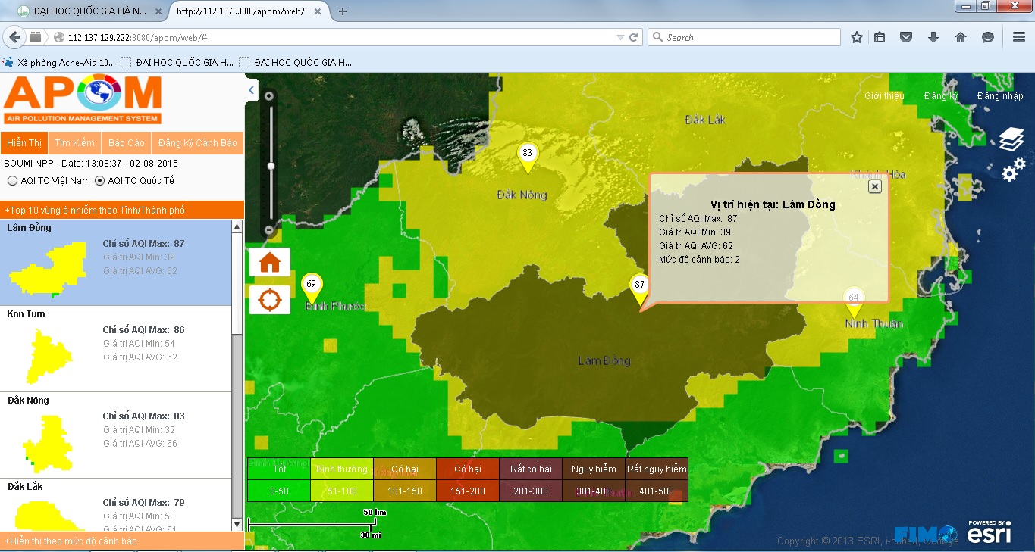Go to browser home page icon
1035x552 pixels.
coord(961,37)
